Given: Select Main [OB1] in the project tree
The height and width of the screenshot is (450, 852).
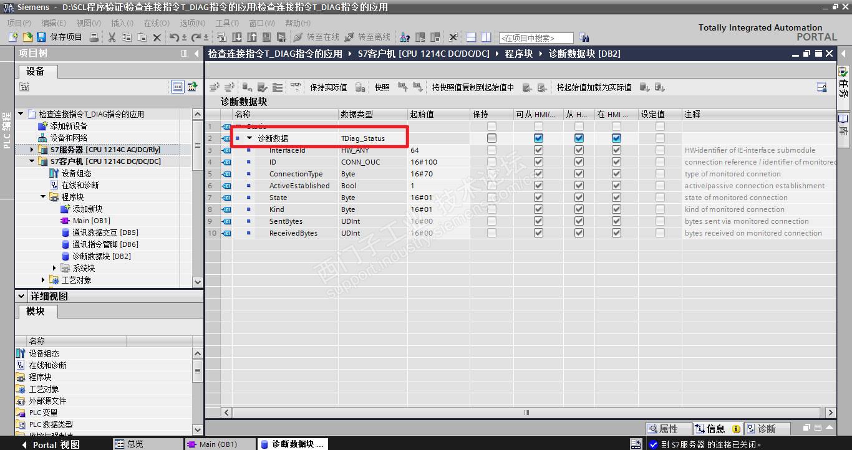Looking at the screenshot, I should (91, 221).
